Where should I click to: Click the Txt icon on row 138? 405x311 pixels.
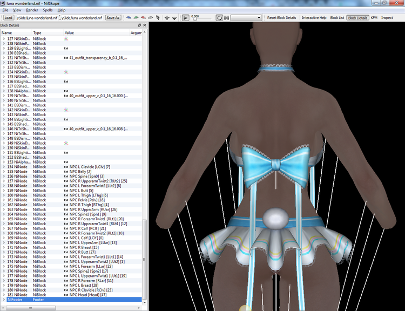point(66,91)
